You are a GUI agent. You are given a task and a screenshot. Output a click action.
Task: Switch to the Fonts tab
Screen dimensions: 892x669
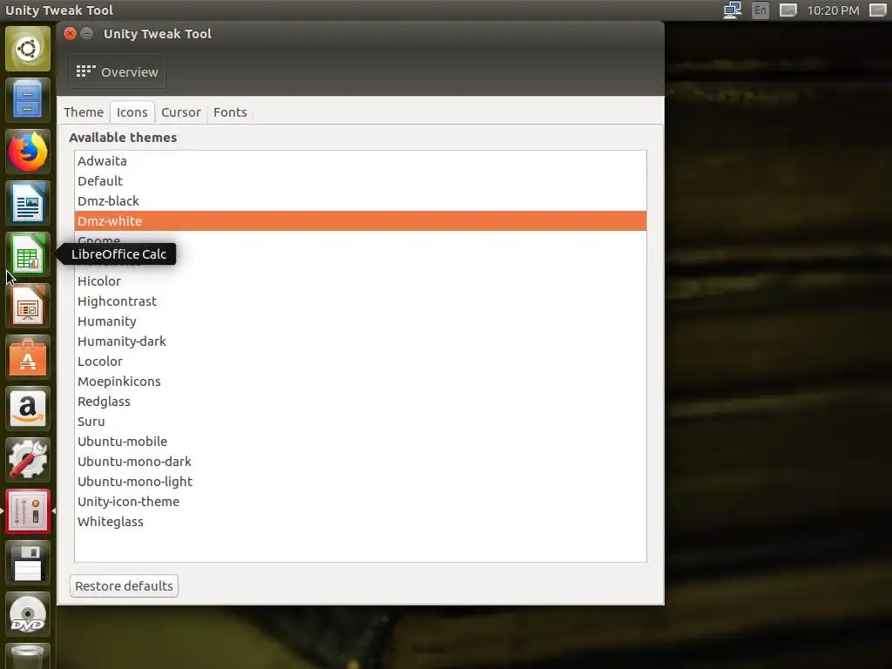[230, 112]
